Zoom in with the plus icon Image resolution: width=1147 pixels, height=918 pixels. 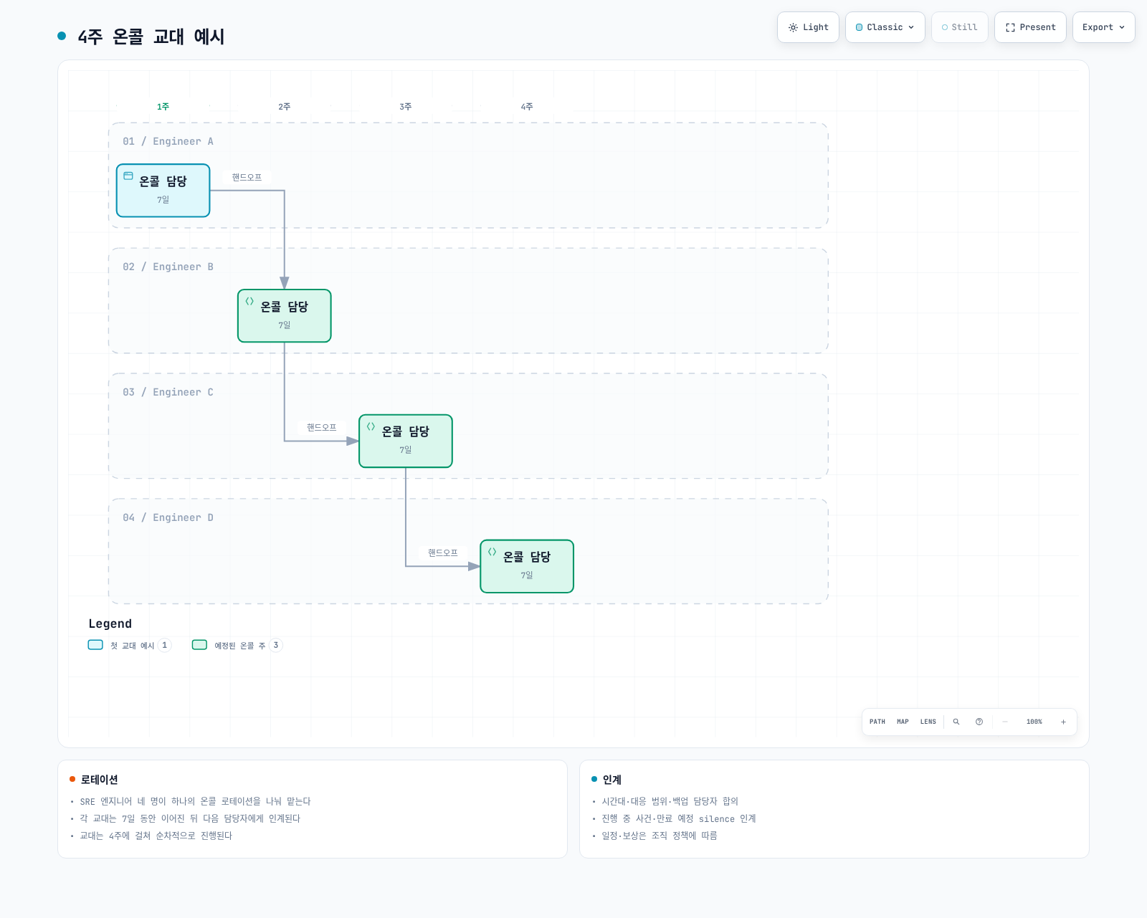(1063, 722)
